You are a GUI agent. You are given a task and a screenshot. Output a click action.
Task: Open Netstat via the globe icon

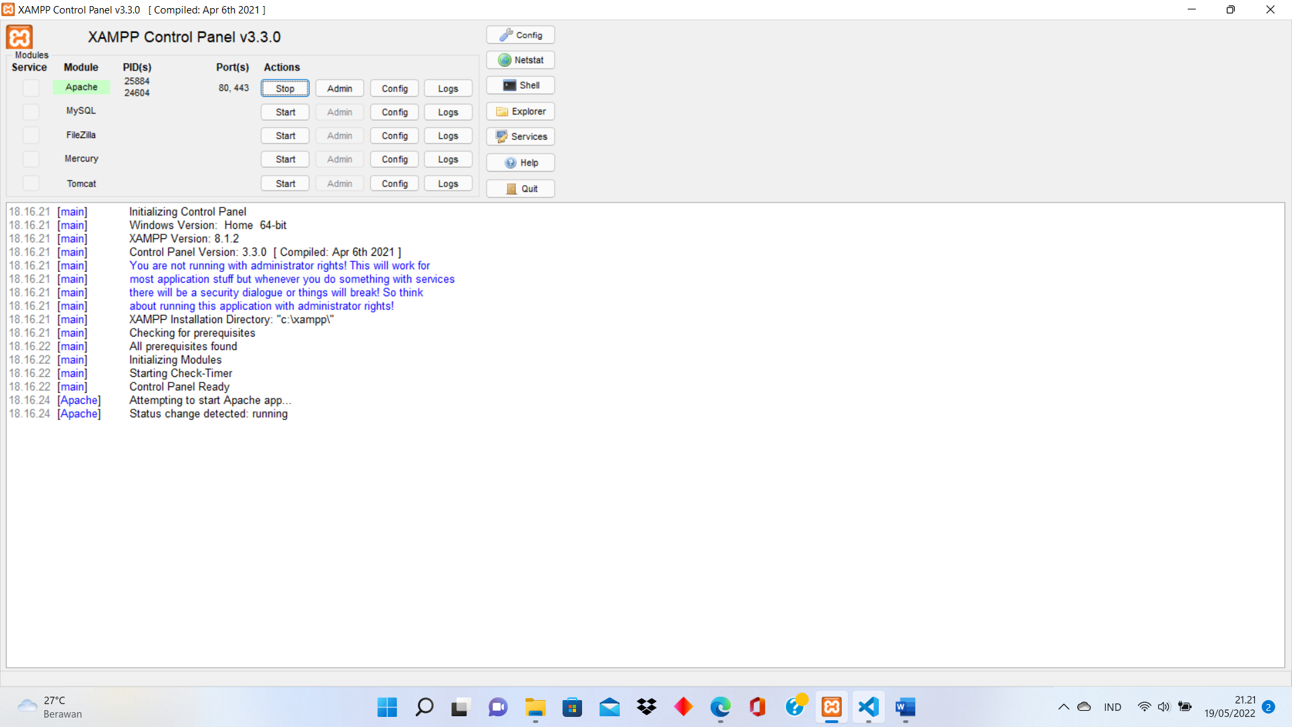coord(520,59)
